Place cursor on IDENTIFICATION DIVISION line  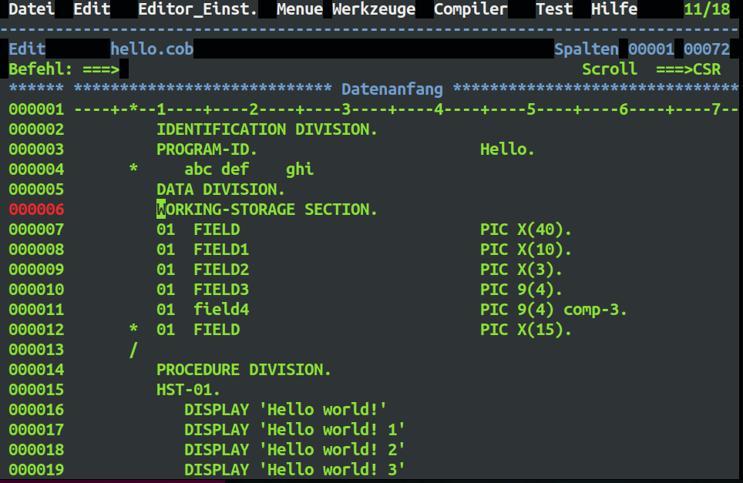(x=267, y=129)
